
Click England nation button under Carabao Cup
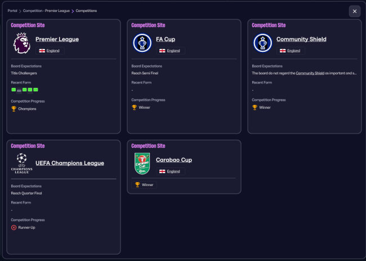click(171, 171)
